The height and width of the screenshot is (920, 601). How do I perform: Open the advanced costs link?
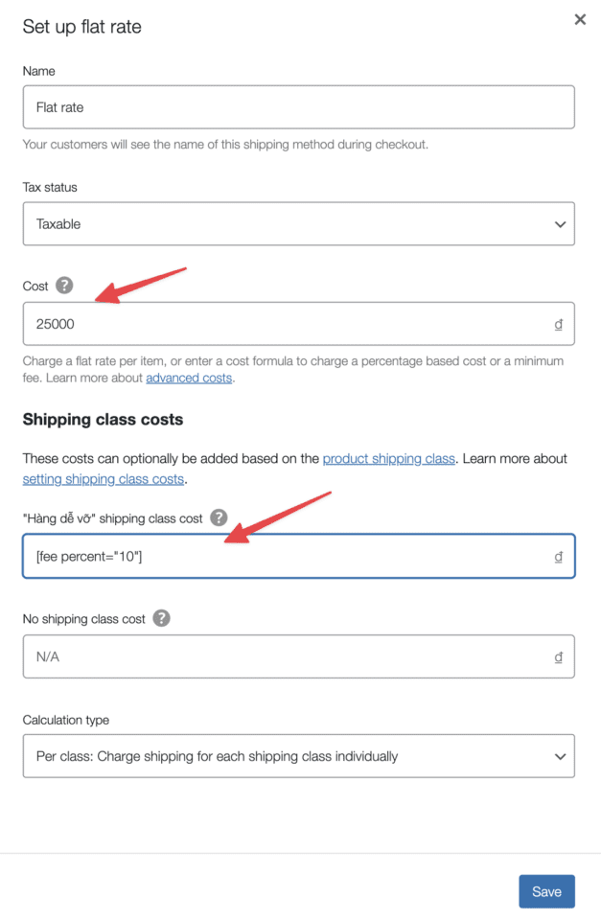pos(189,379)
